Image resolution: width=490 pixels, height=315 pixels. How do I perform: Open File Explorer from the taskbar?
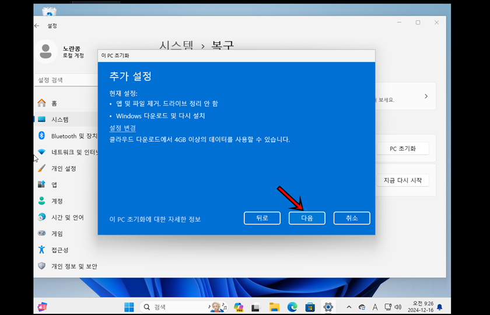pos(274,307)
